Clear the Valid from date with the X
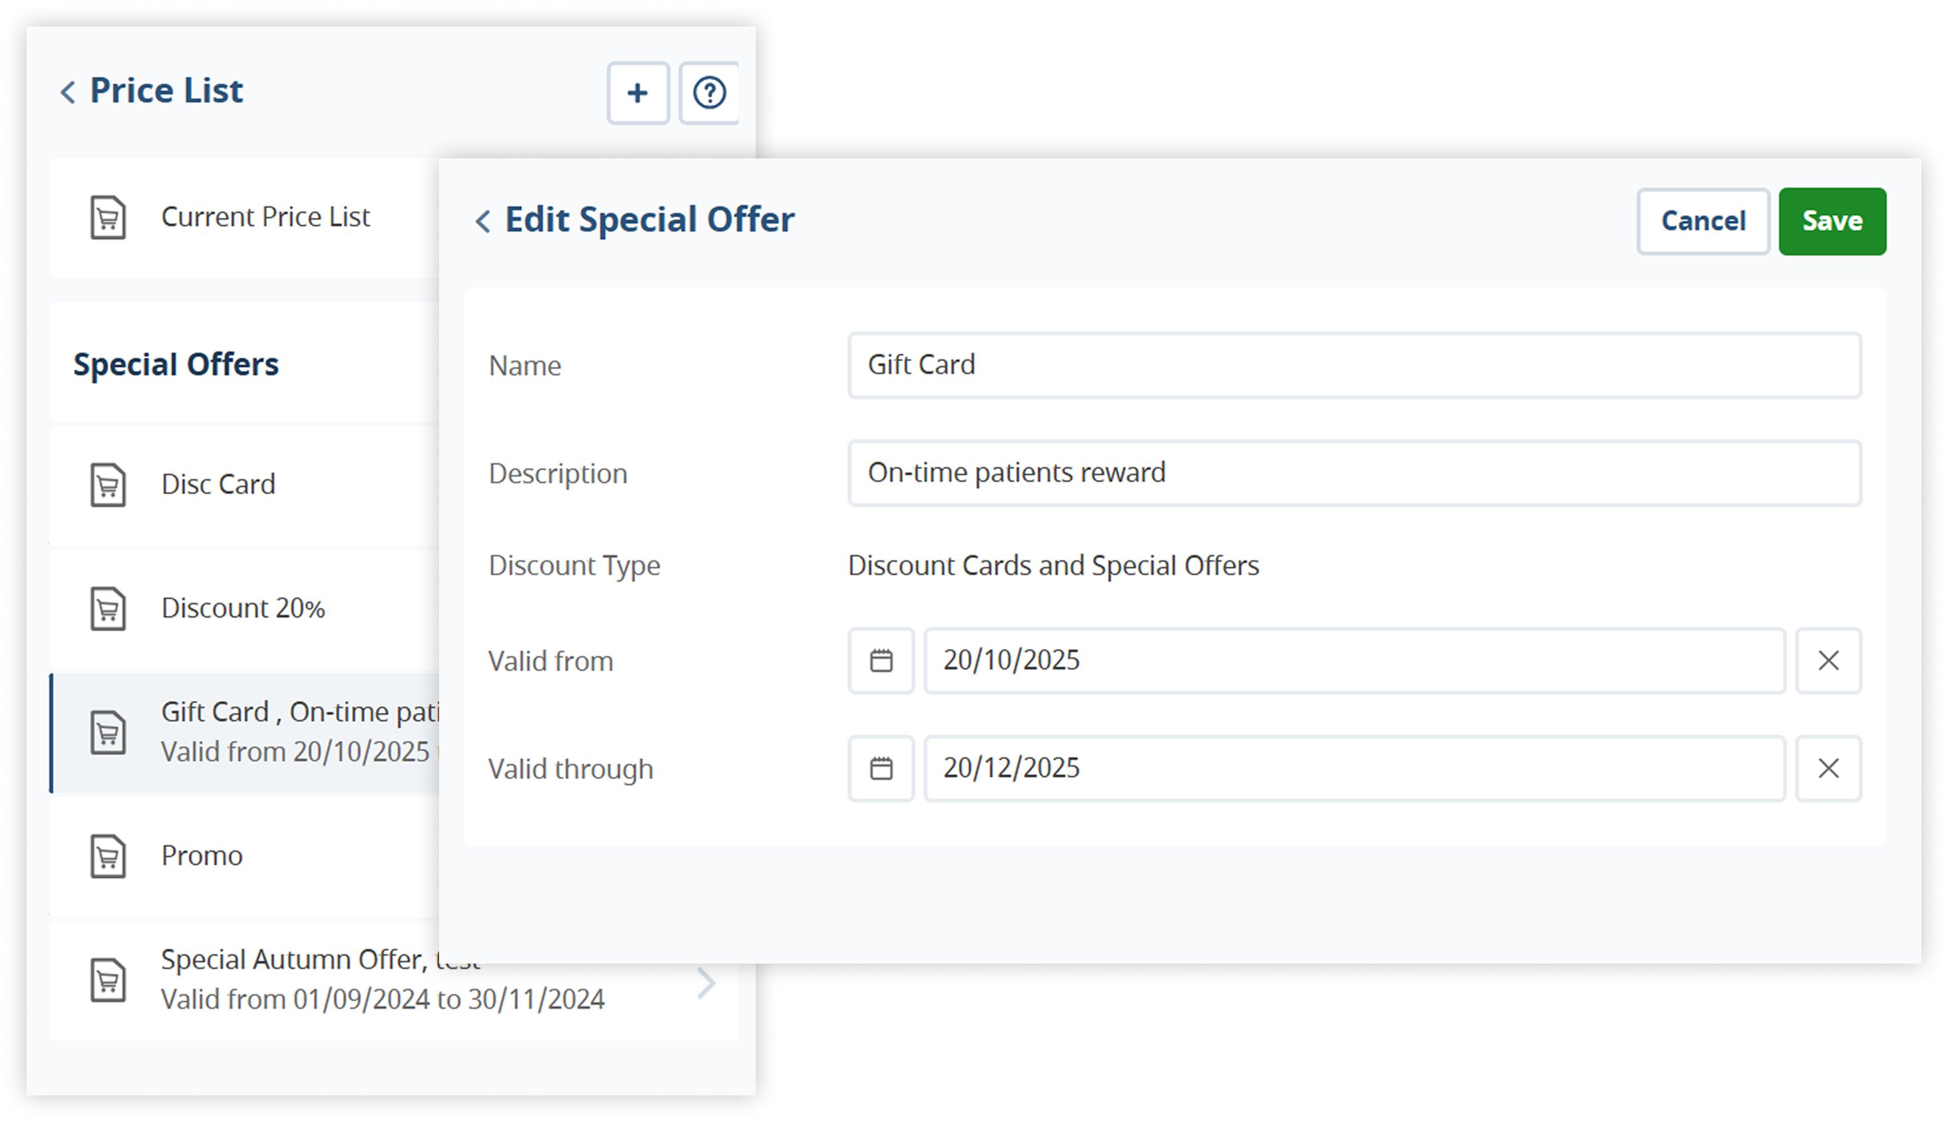The height and width of the screenshot is (1122, 1948). coord(1828,660)
